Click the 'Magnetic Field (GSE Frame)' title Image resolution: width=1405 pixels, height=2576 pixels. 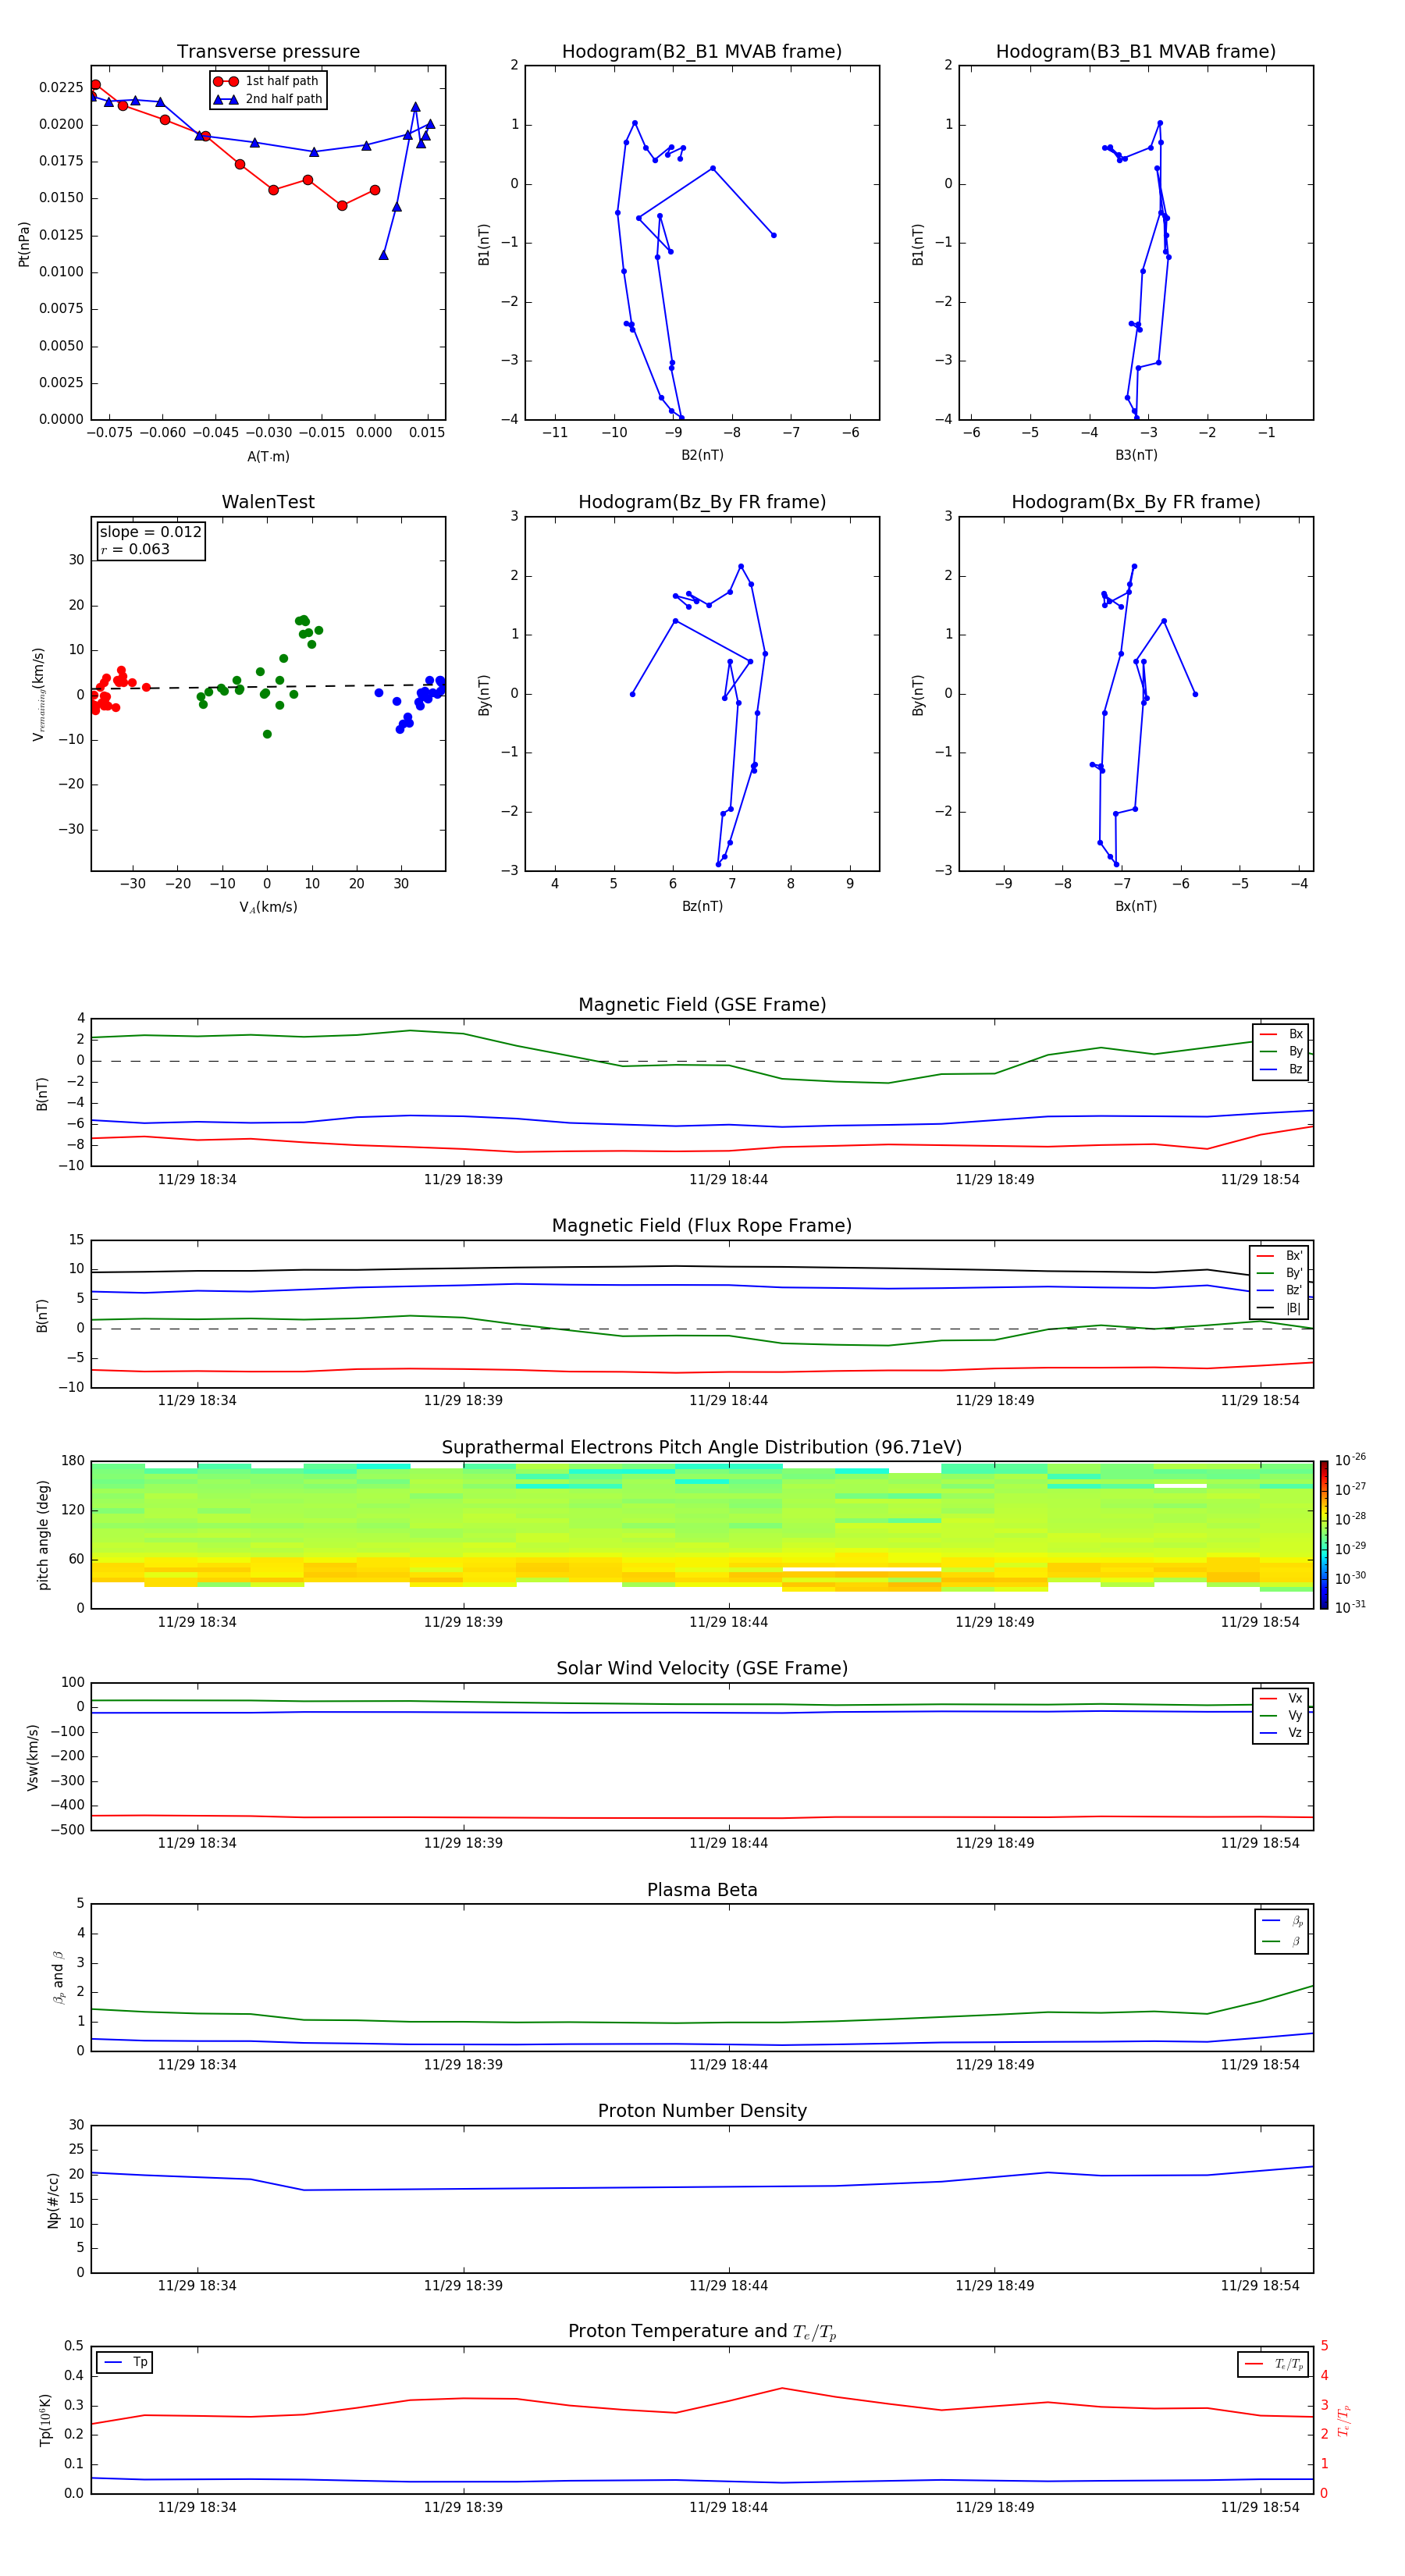(x=702, y=1005)
